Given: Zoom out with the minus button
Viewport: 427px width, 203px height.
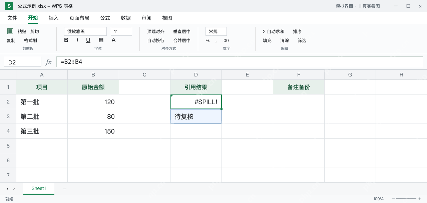Looking at the screenshot, I should [393, 199].
